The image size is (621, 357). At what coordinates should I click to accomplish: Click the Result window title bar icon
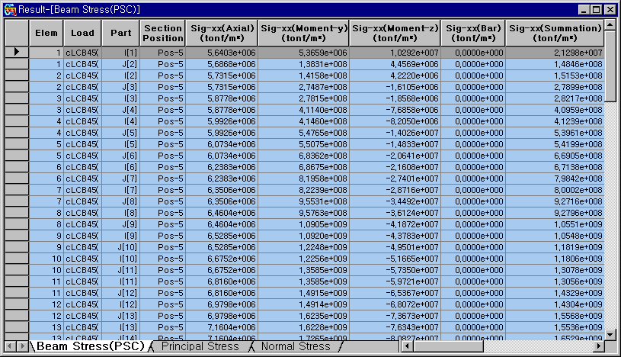point(10,9)
